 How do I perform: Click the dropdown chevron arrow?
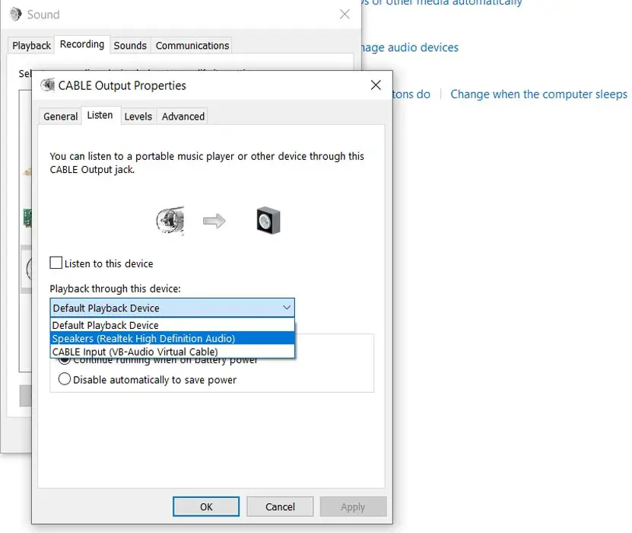tap(287, 308)
